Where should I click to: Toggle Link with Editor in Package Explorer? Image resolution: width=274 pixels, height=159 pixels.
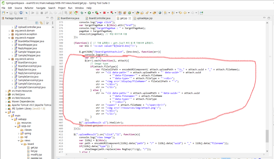click(x=41, y=23)
